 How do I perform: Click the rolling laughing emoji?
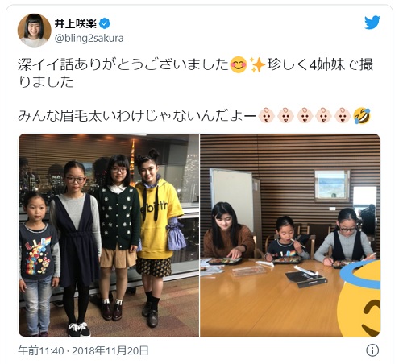(x=362, y=116)
